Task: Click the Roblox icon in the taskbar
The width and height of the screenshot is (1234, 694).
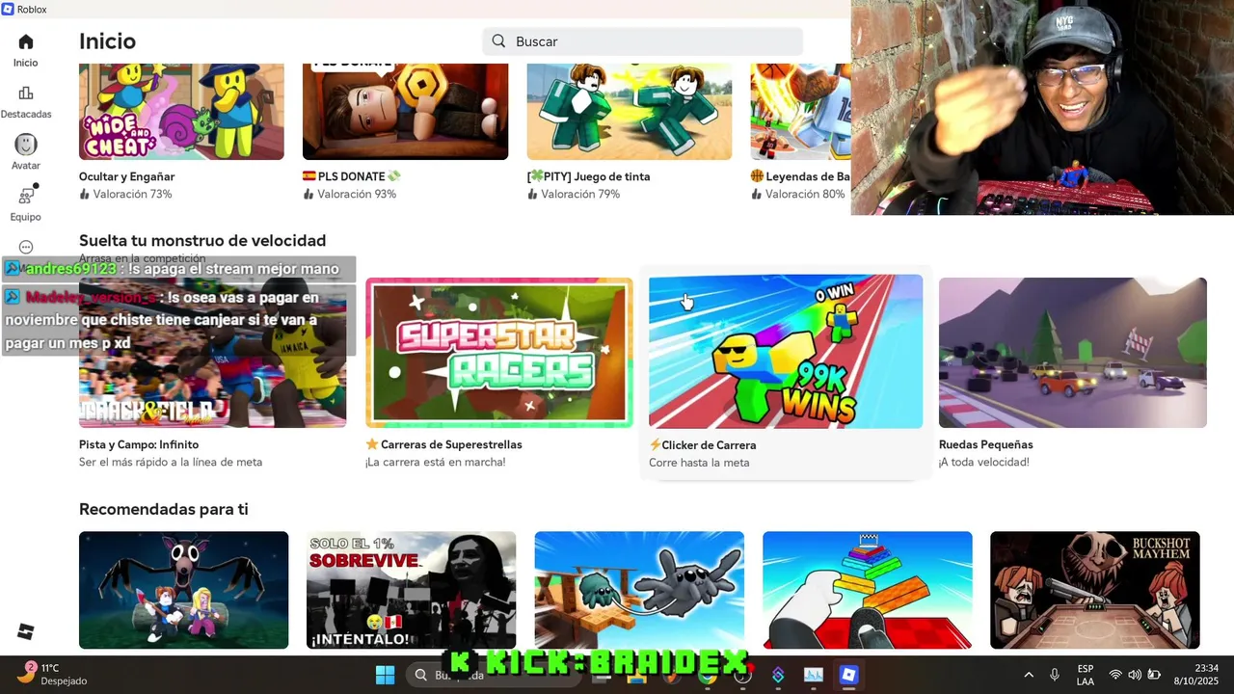Action: tap(848, 675)
